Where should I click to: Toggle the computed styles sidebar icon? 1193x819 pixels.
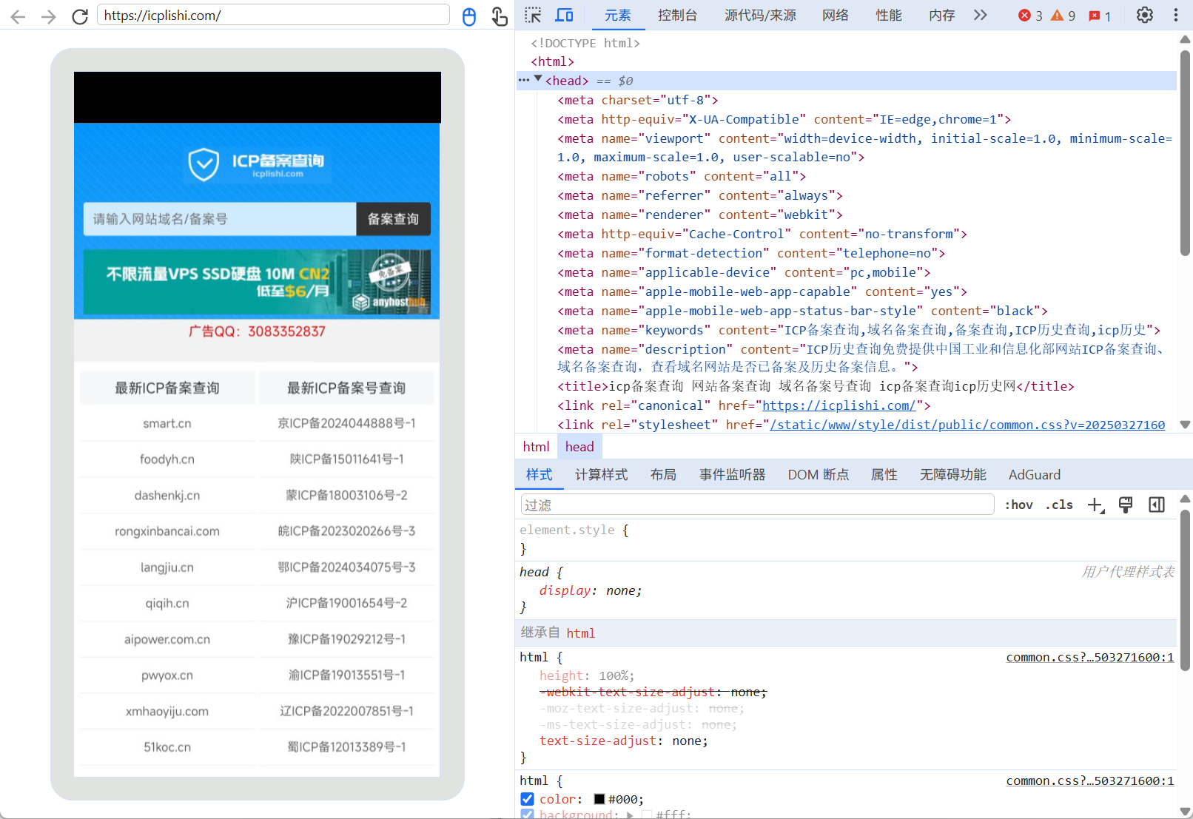pos(1157,505)
